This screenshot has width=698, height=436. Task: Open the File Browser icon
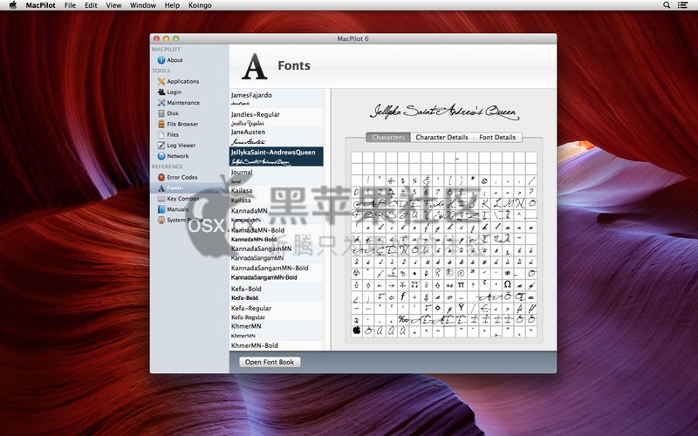coord(161,124)
